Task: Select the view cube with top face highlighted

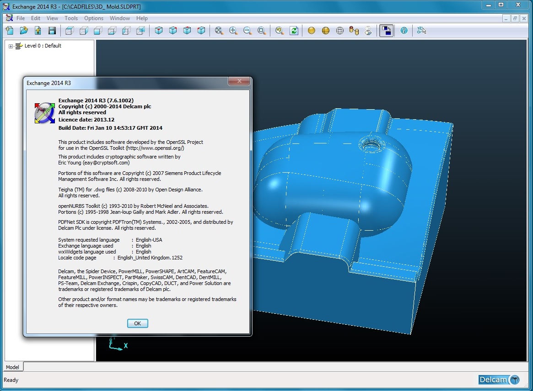Action: pyautogui.click(x=70, y=31)
